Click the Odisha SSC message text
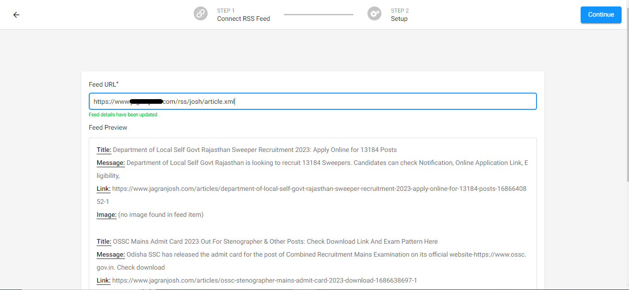This screenshot has height=290, width=629. pyautogui.click(x=311, y=261)
